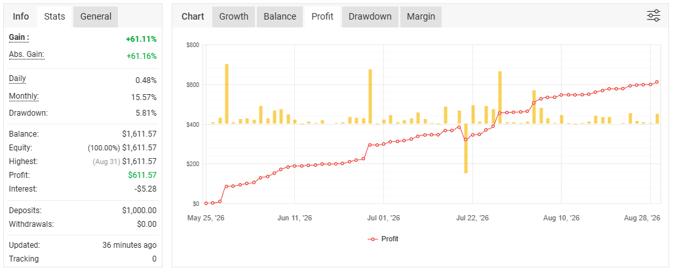Open the Margin chart tab
Viewport: 673px width, 272px height.
tap(421, 17)
